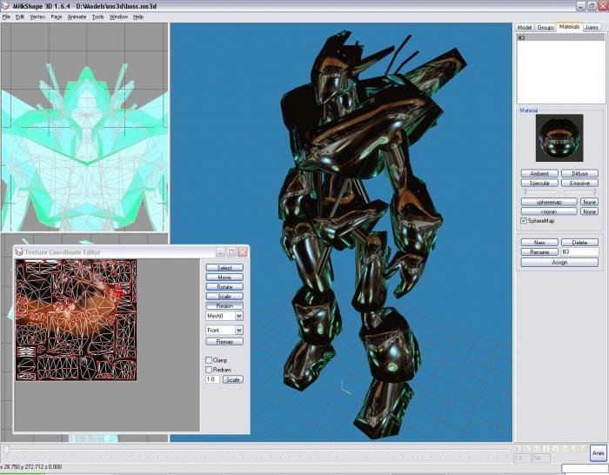609x475 pixels.
Task: Click the Specular color button
Action: (x=539, y=183)
